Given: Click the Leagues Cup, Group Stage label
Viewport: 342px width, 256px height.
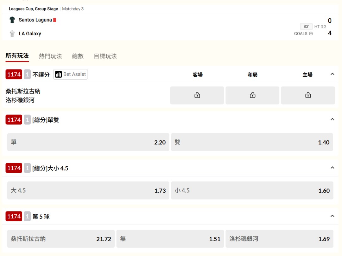Looking at the screenshot, I should pyautogui.click(x=33, y=9).
